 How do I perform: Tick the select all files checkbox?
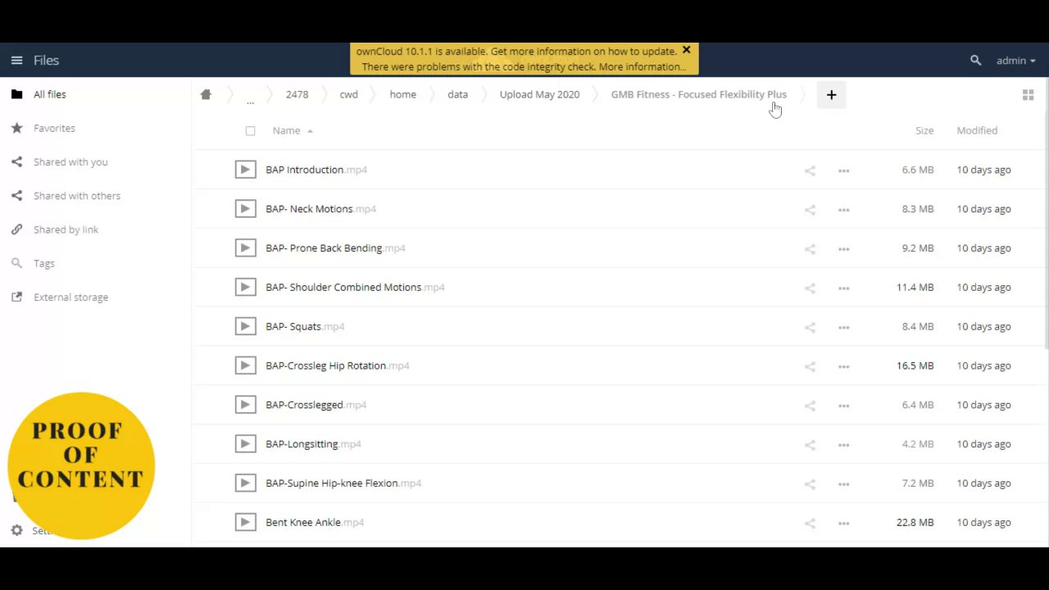[x=250, y=131]
